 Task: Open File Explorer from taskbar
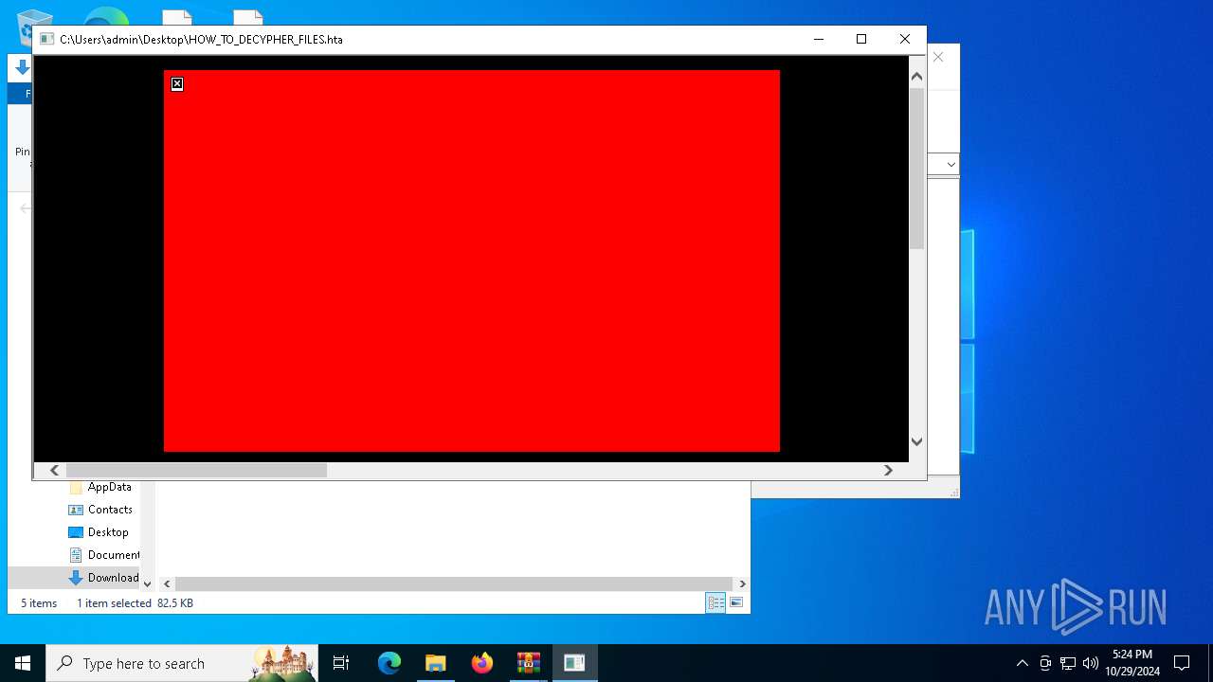coord(436,663)
